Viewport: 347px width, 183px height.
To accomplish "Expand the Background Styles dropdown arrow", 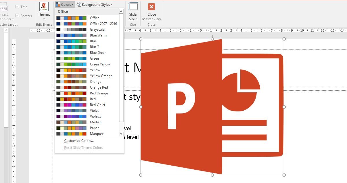I will click(112, 5).
